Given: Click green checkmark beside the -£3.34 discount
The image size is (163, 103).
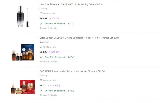Looking at the screenshot, I should coord(41,57).
